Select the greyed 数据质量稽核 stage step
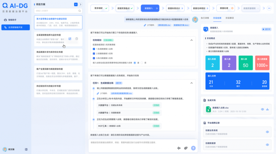The image size is (276, 154). (x=251, y=8)
